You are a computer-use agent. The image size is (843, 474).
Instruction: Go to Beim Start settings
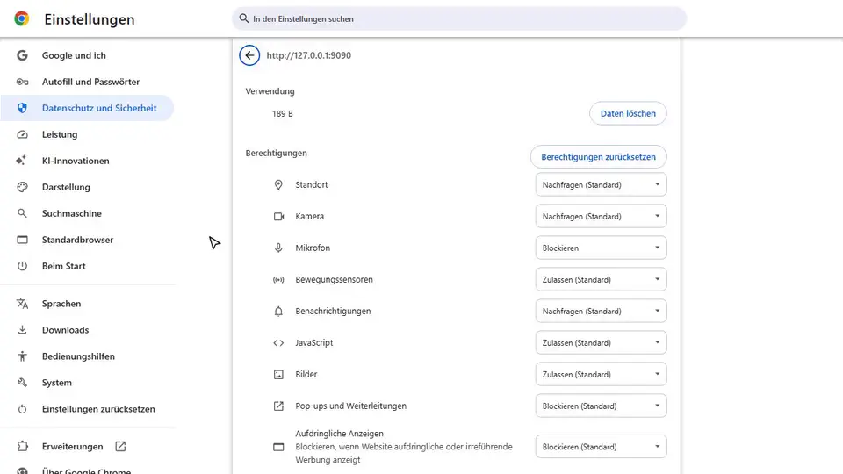pos(87,266)
